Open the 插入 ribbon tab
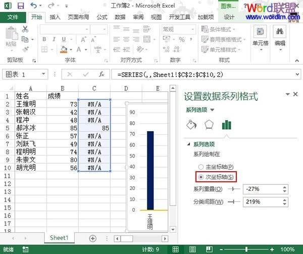The image size is (303, 254). tap(55, 17)
